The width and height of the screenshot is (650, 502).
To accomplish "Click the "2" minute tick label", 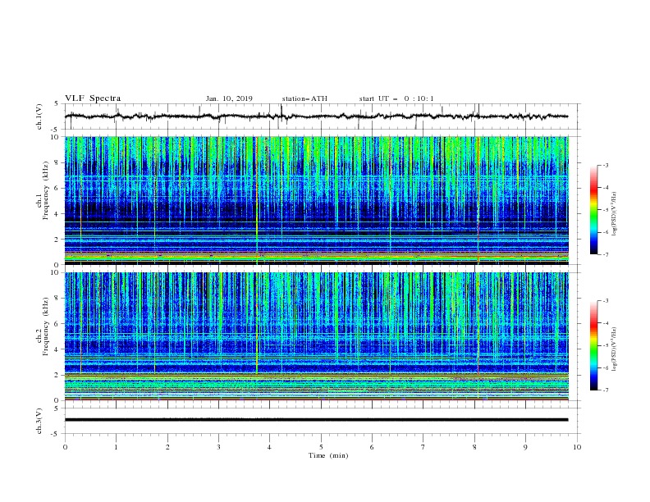I will [x=167, y=447].
